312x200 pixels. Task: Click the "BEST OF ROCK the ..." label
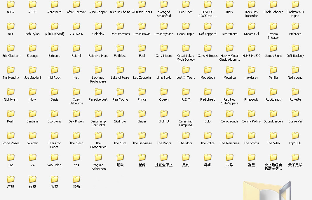pos(208,14)
